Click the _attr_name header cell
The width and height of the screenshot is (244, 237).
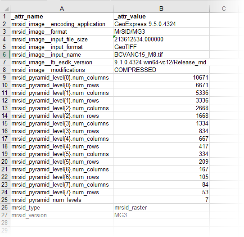point(62,17)
